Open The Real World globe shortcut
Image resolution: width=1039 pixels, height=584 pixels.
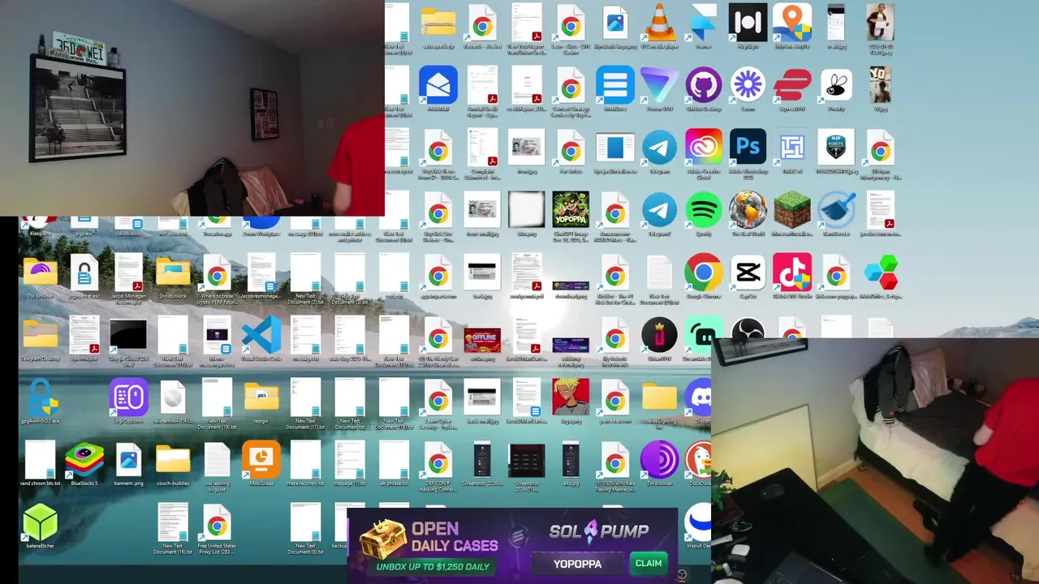[748, 211]
